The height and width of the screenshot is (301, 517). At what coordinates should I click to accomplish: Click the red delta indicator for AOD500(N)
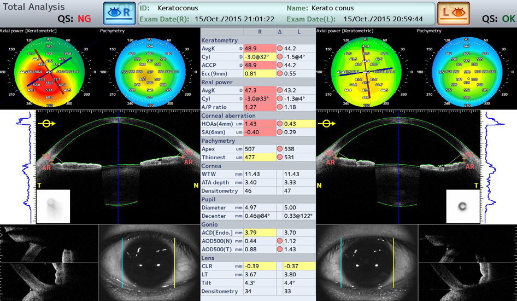click(279, 241)
